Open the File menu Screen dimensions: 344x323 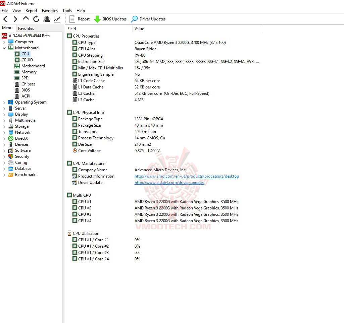(x=5, y=10)
